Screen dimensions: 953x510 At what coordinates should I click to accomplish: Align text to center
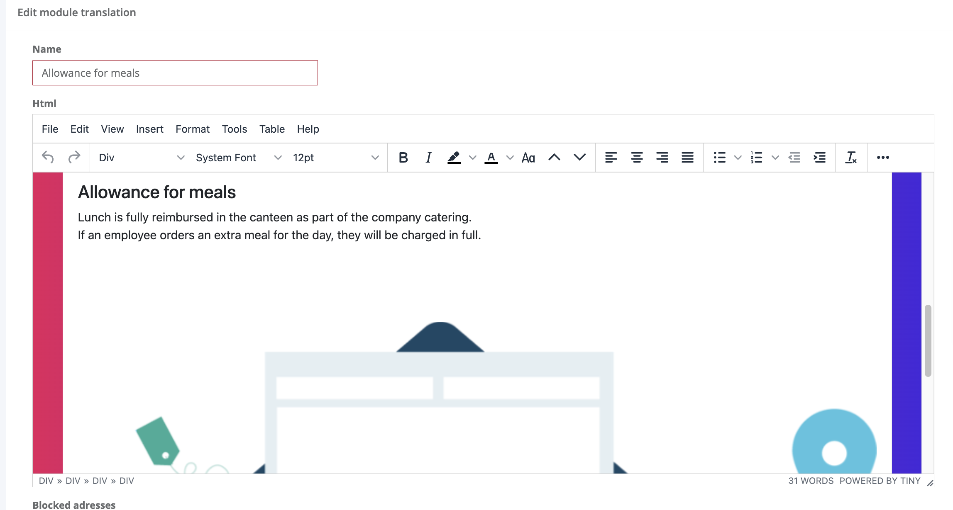tap(637, 158)
